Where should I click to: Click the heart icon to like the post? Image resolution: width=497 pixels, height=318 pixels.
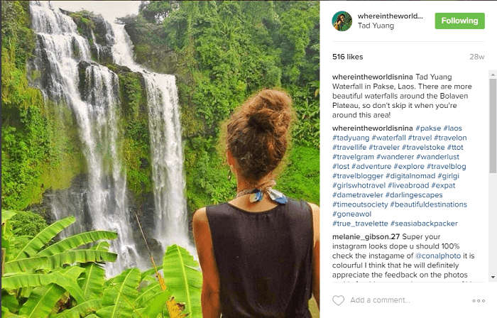338,300
